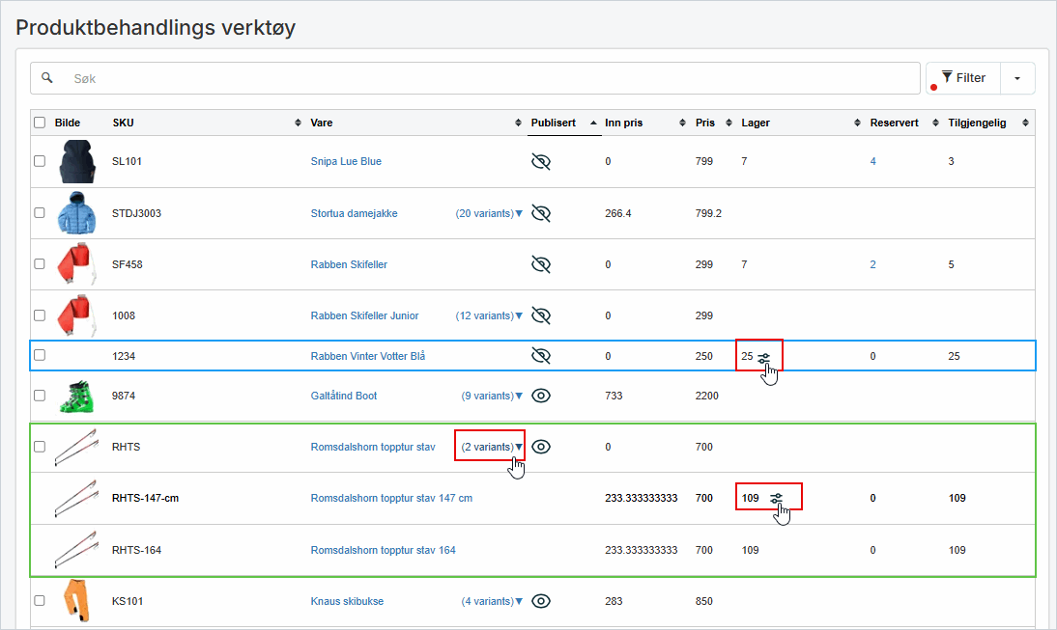Open the Filter button
Screen dimensions: 1057x630
962,78
